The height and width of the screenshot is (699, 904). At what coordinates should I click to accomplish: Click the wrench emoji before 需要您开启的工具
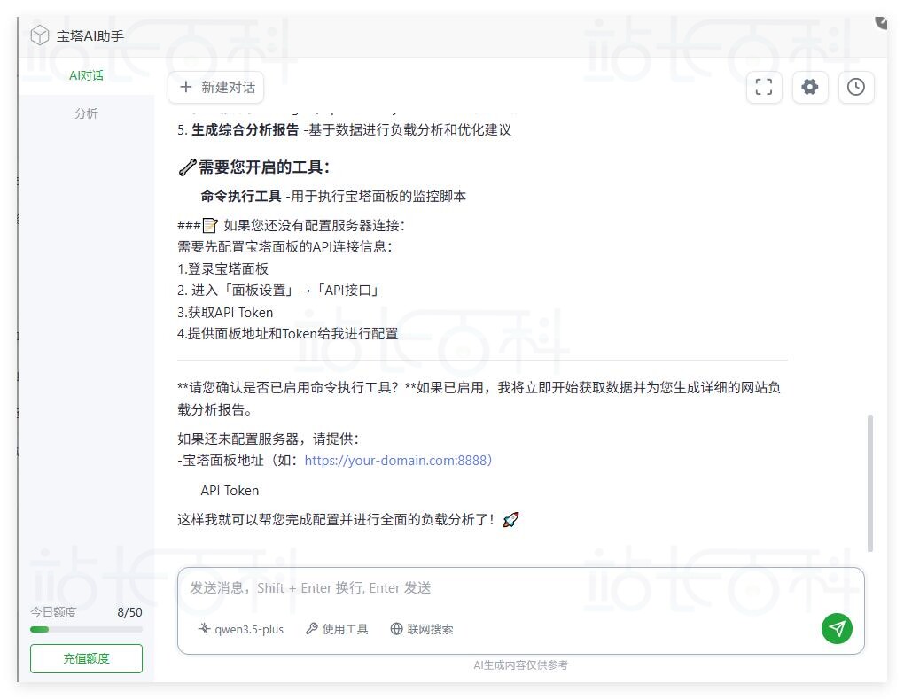point(187,167)
